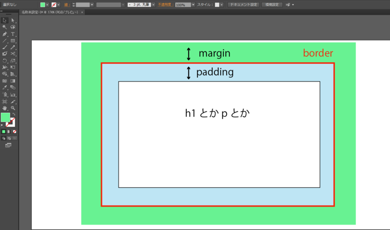Enable Draw Behind mode
Viewport: 390px width, 230px height.
coord(9,138)
